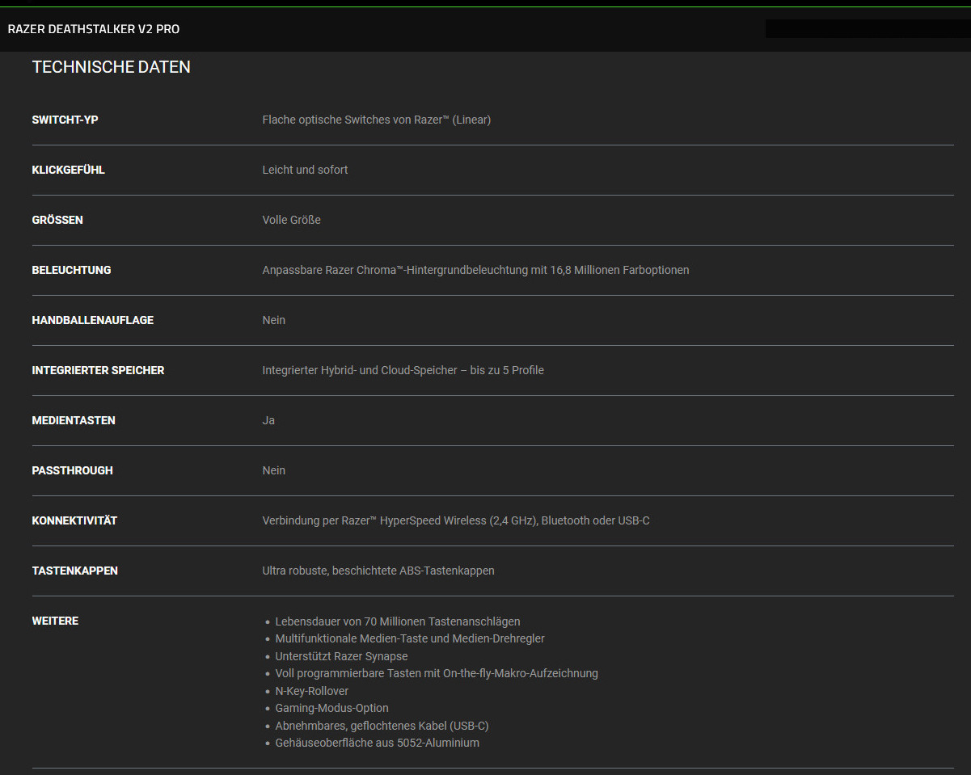Click the Razer DeathStalker V2 Pro title
The height and width of the screenshot is (775, 971).
pos(94,29)
